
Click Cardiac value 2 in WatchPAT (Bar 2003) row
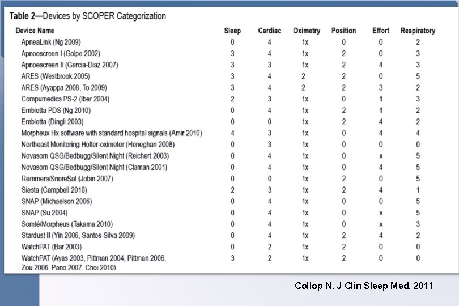(x=270, y=247)
